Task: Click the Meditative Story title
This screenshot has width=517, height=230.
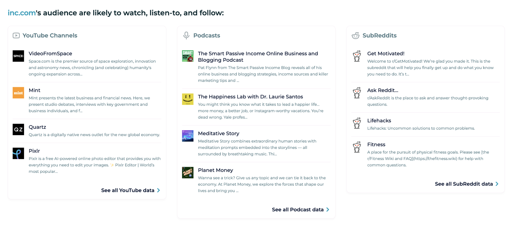Action: tap(219, 133)
